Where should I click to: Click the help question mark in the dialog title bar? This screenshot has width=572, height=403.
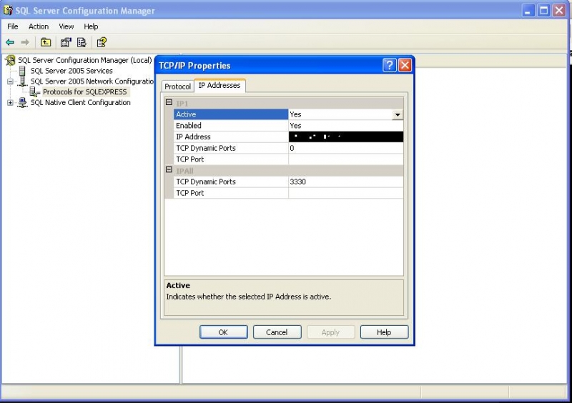(390, 66)
